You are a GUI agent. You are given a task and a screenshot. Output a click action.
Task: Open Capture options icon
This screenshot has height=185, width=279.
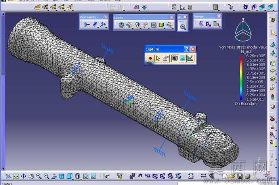[166, 58]
